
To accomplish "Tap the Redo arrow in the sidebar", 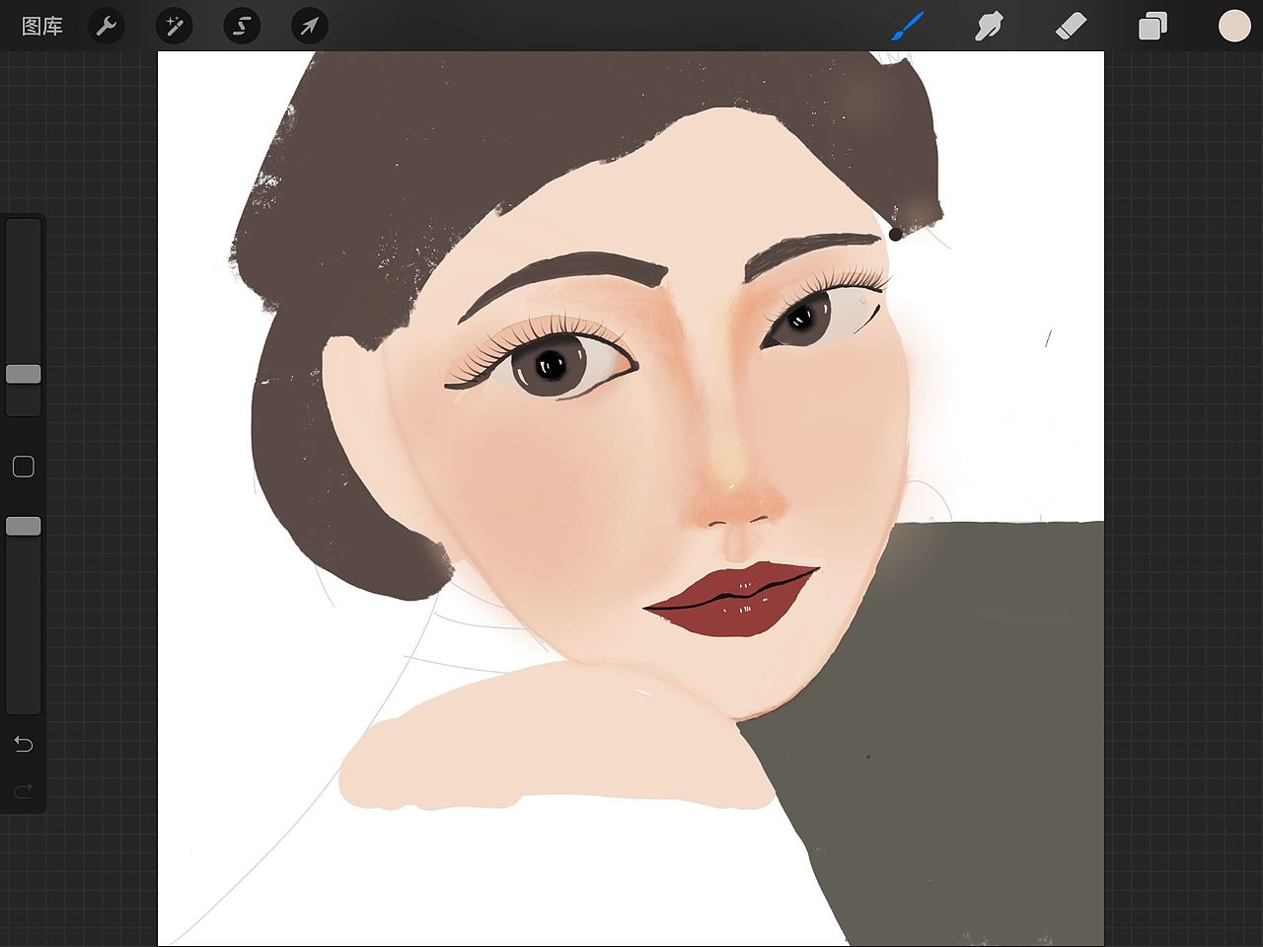I will tap(24, 790).
